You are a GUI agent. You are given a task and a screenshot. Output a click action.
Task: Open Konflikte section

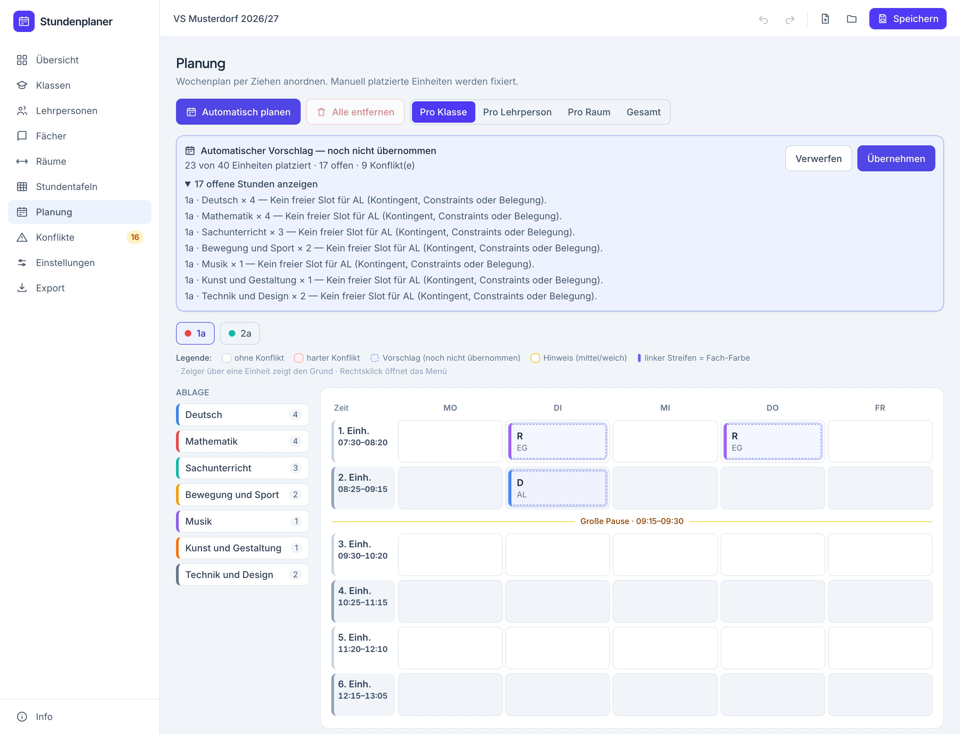[x=80, y=237]
